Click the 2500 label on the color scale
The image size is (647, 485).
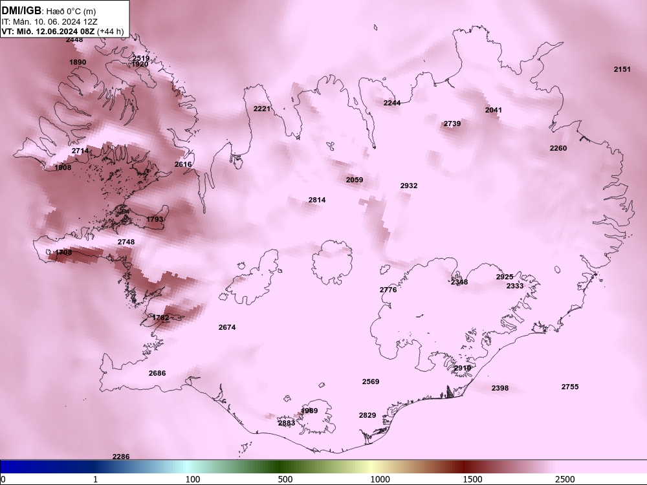565,479
